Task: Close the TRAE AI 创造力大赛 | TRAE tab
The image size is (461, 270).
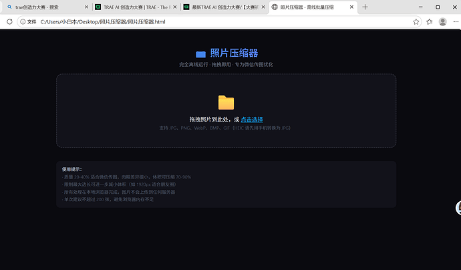Action: 175,7
